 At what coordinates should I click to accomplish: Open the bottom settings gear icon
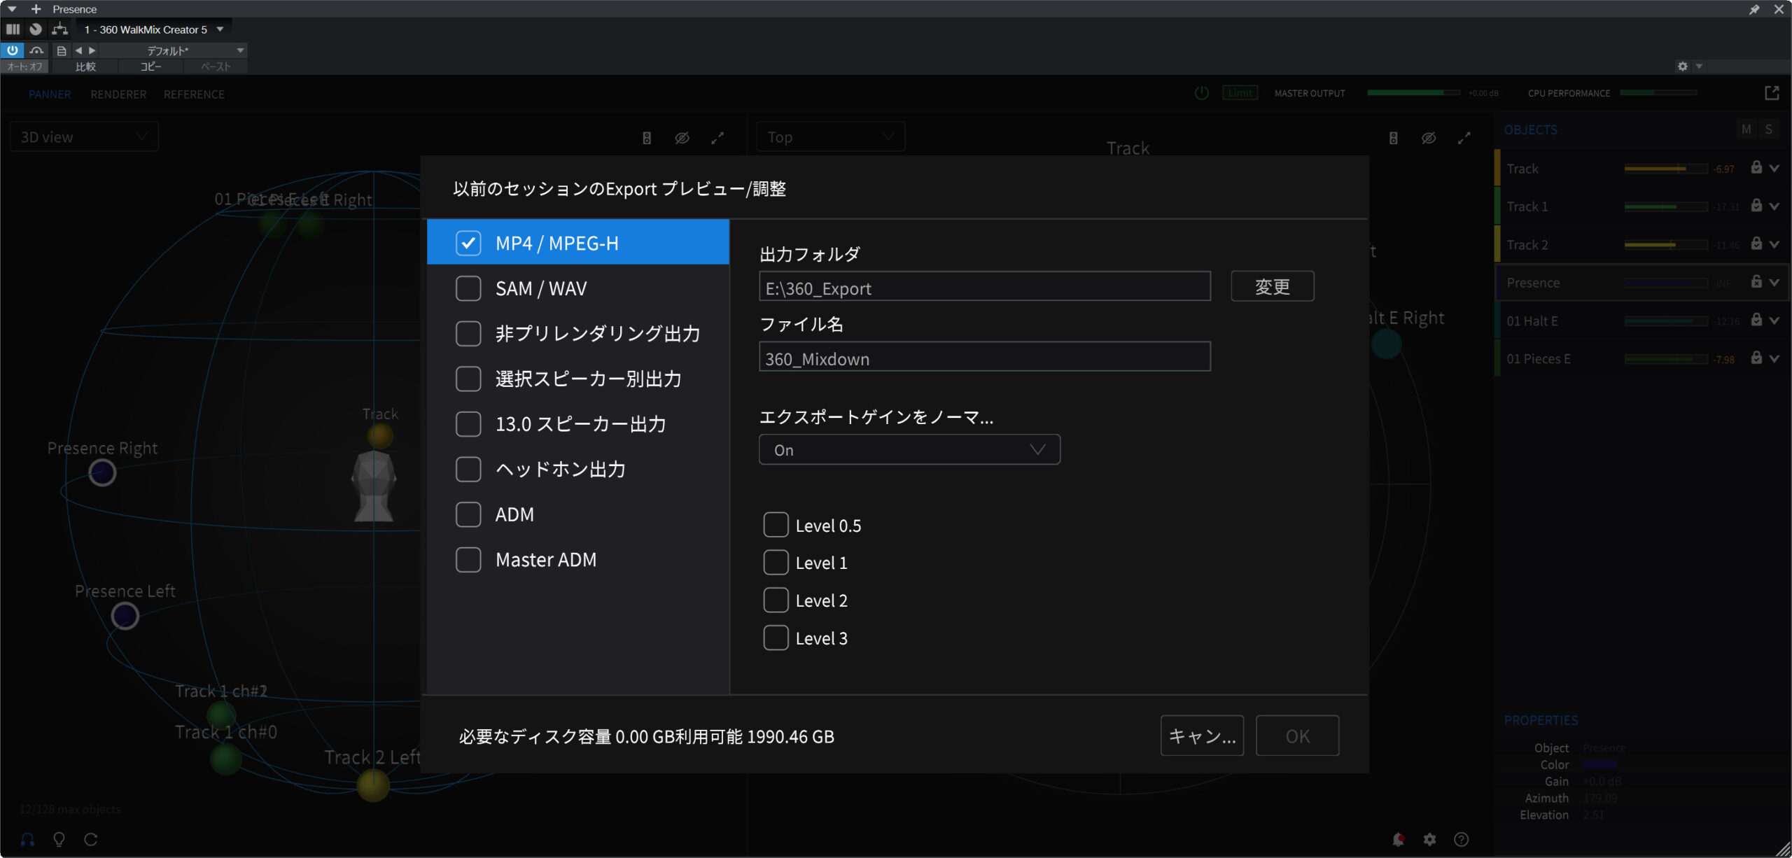click(x=1429, y=839)
